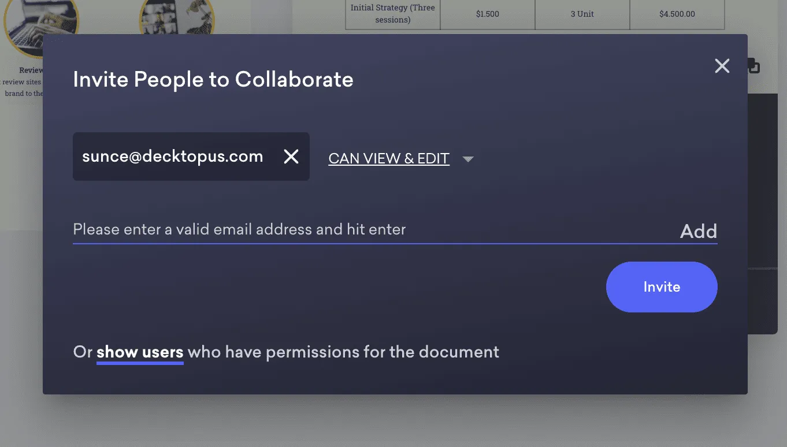Expand permission options with the arrow
The width and height of the screenshot is (787, 447).
pos(468,159)
